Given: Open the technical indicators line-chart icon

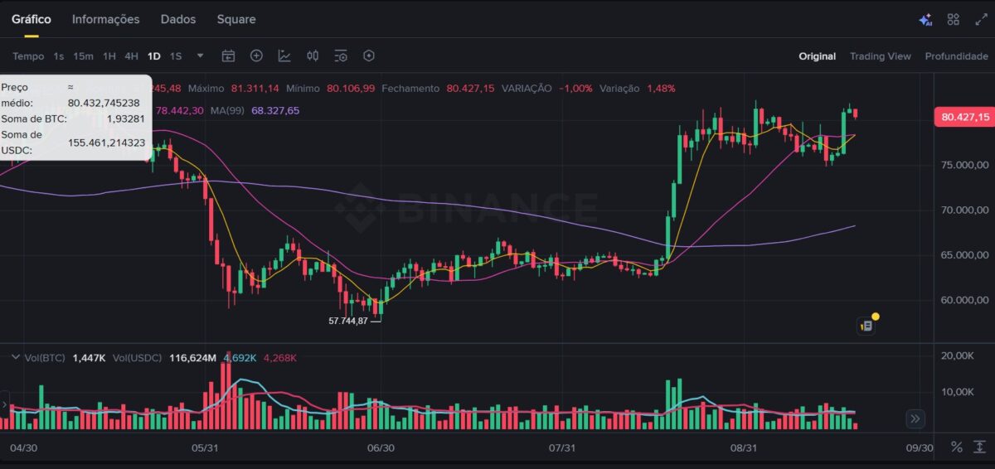Looking at the screenshot, I should pos(284,56).
